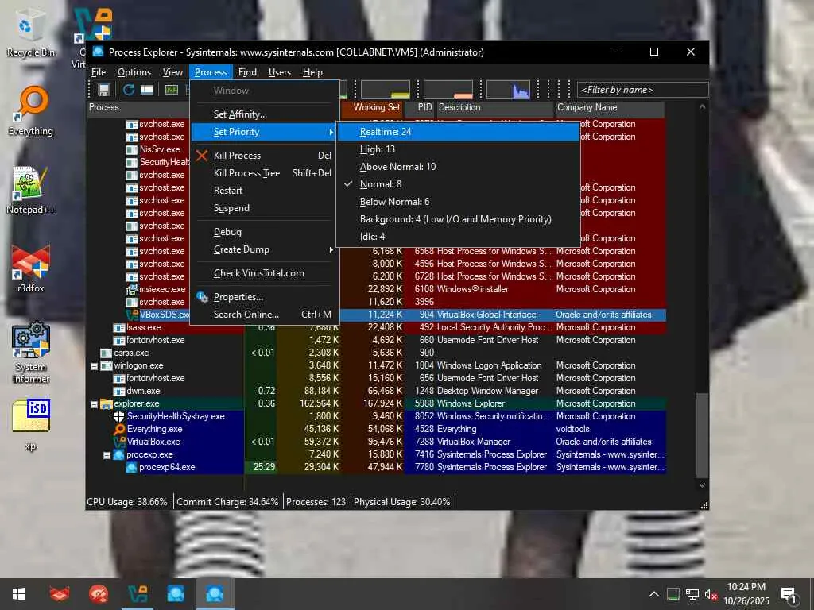The image size is (814, 610).
Task: Click the Refresh toolbar icon
Action: (x=128, y=90)
